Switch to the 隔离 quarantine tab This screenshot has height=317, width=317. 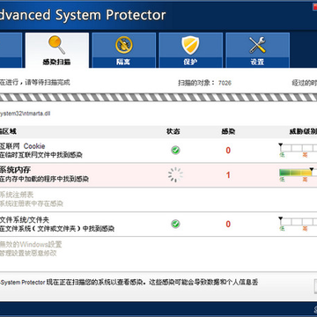click(123, 50)
